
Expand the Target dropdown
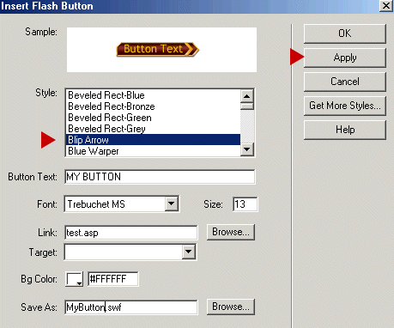pos(189,252)
